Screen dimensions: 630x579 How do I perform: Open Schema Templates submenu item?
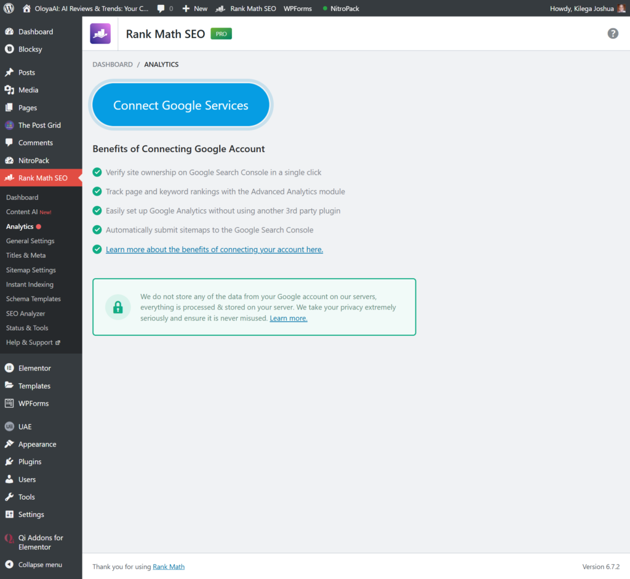[33, 299]
